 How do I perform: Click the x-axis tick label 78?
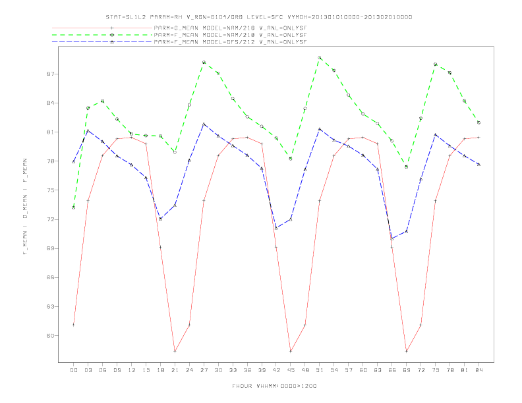coord(450,370)
